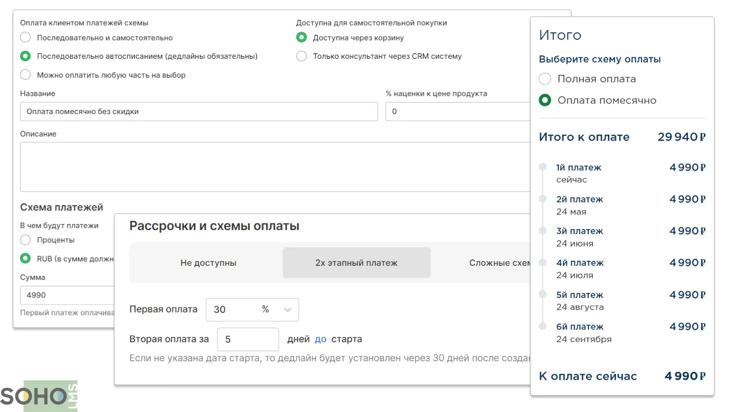Click the 'Описание' text area

pyautogui.click(x=275, y=167)
